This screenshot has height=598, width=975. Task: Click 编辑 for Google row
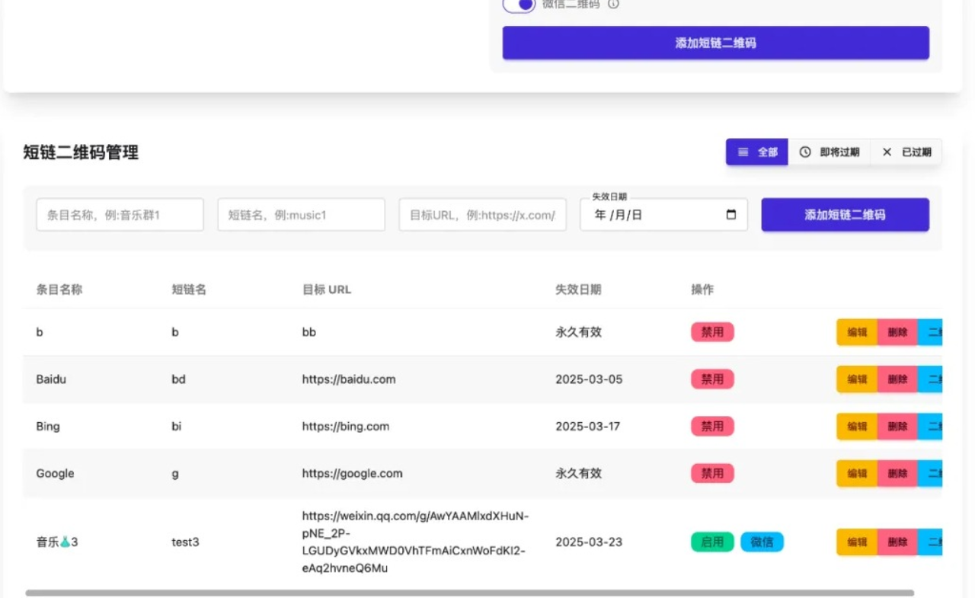pos(857,473)
